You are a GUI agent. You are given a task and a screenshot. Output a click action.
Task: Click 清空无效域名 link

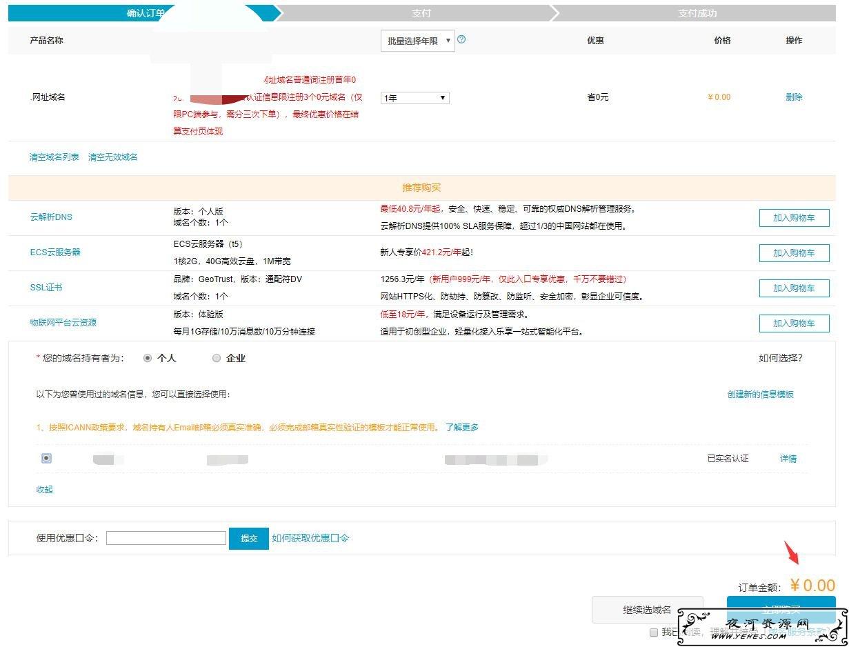(x=113, y=157)
